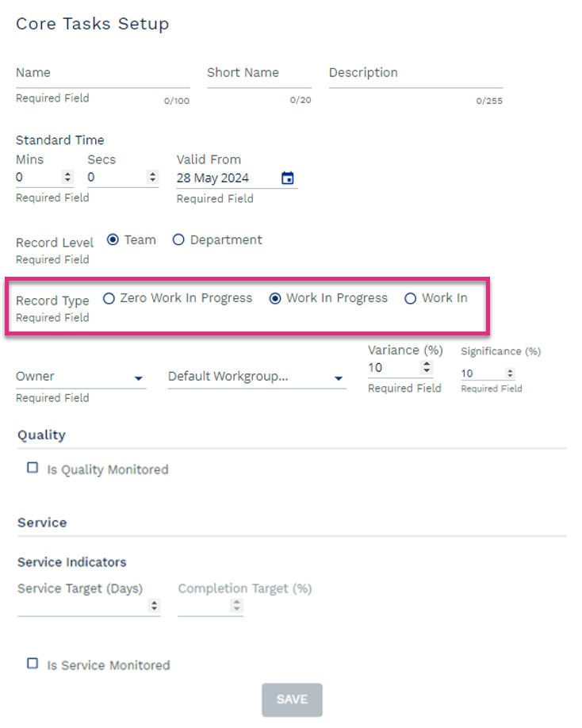The image size is (582, 728).
Task: Select the Work In Progress radio button
Action: (275, 299)
